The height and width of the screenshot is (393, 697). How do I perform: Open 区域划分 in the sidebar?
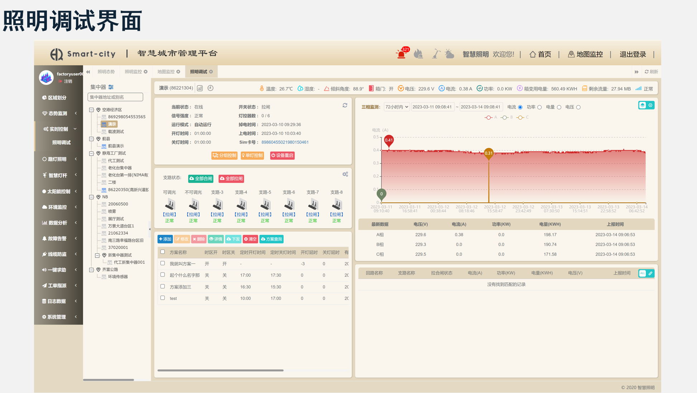pyautogui.click(x=59, y=98)
